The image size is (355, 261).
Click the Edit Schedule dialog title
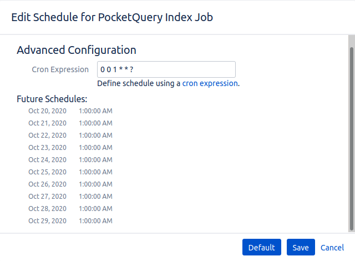[x=112, y=17]
